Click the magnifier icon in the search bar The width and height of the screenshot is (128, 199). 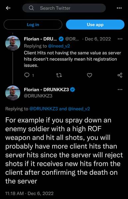click(31, 8)
